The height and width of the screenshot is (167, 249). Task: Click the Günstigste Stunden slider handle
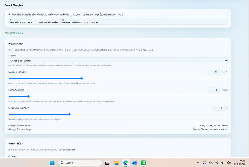pos(69,114)
